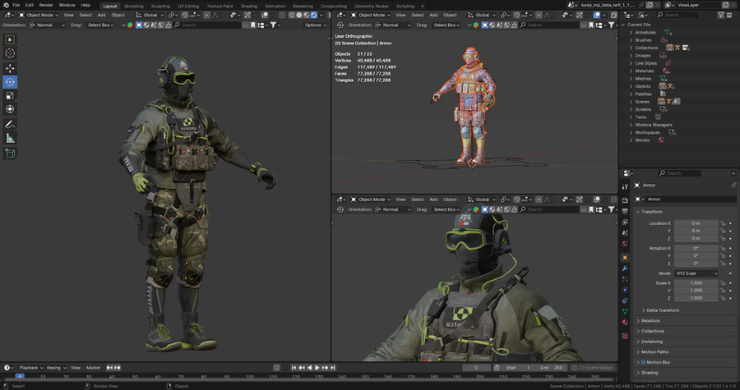Select the Select Box tool in left toolbar

(x=10, y=39)
